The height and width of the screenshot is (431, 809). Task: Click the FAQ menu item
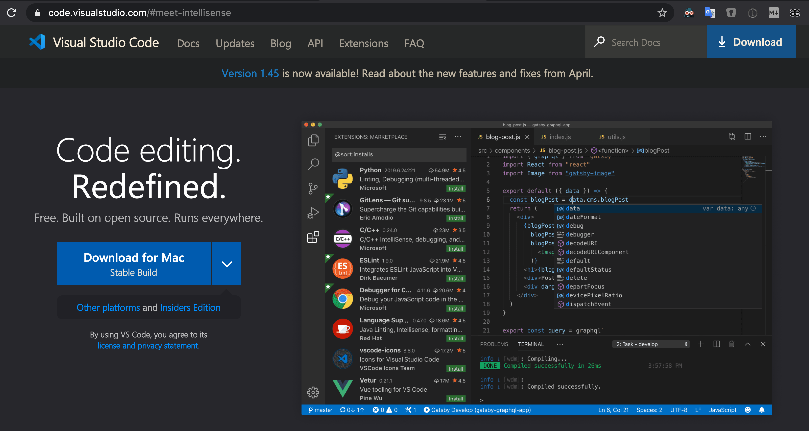coord(414,43)
